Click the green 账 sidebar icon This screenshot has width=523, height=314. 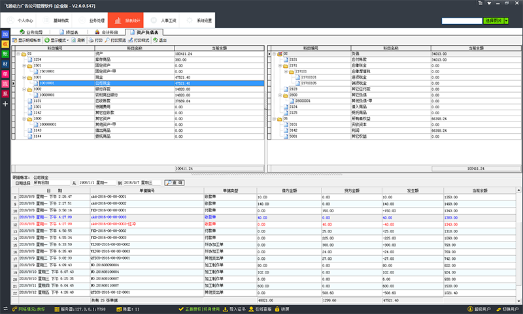5,54
